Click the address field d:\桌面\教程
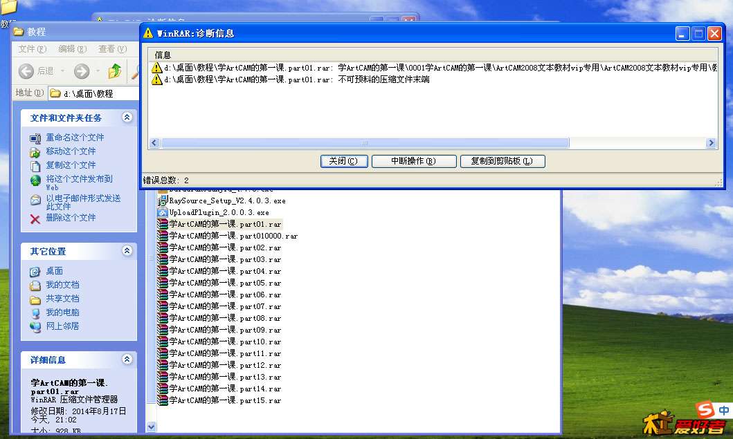The image size is (733, 439). click(93, 93)
